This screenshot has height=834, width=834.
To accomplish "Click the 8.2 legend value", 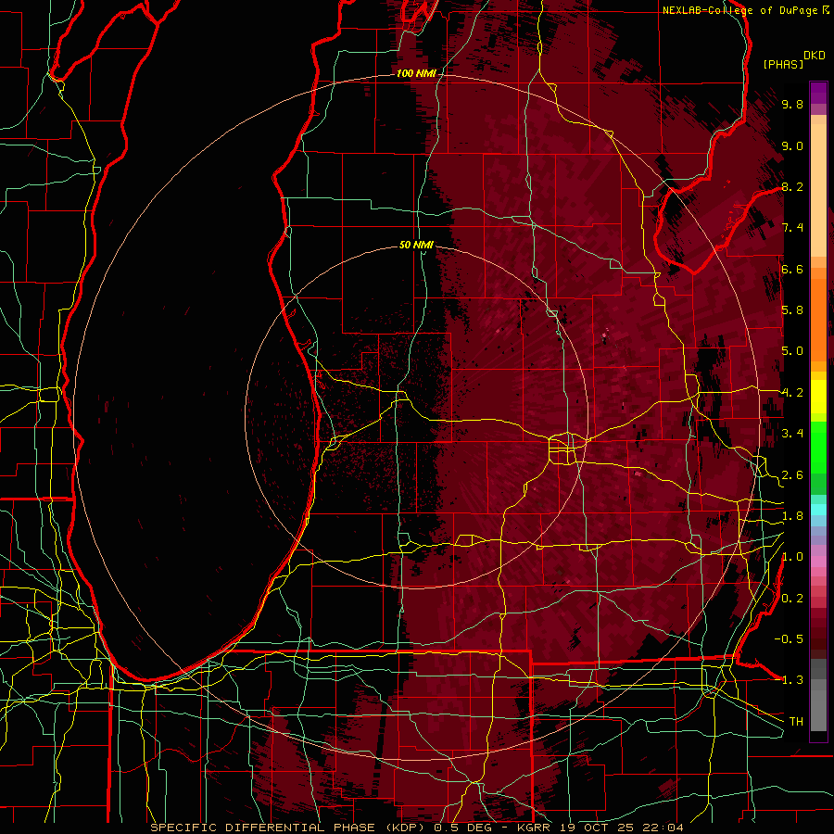I will tap(792, 186).
